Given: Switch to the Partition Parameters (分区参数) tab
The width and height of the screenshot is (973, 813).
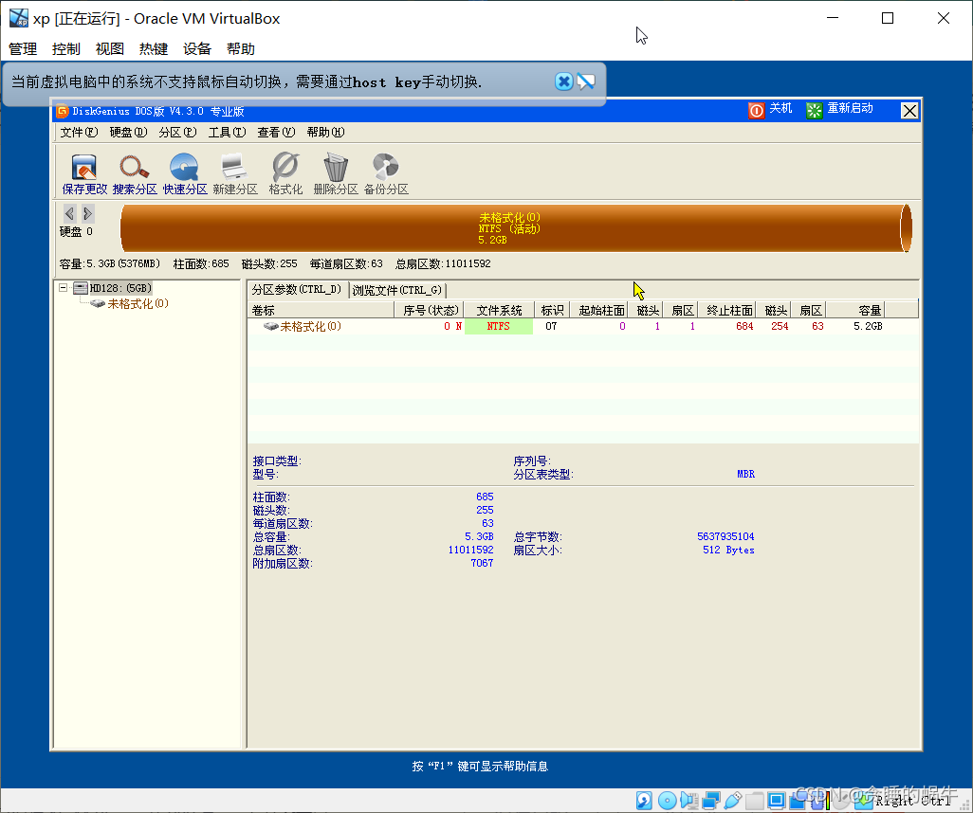Looking at the screenshot, I should (297, 290).
